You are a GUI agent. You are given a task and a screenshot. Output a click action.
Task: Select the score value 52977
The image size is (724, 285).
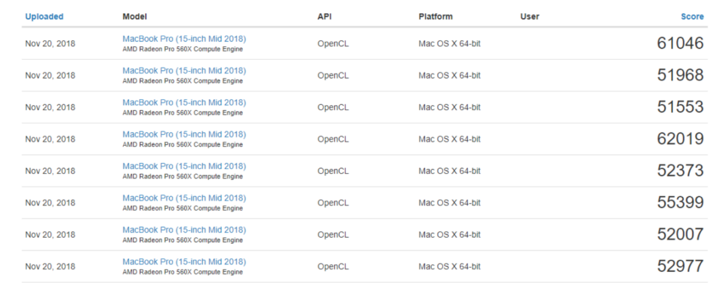tap(680, 266)
